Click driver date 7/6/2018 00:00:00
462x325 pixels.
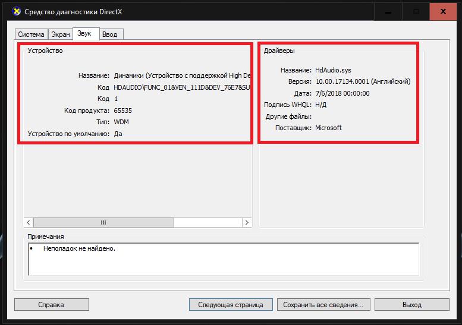pos(342,94)
